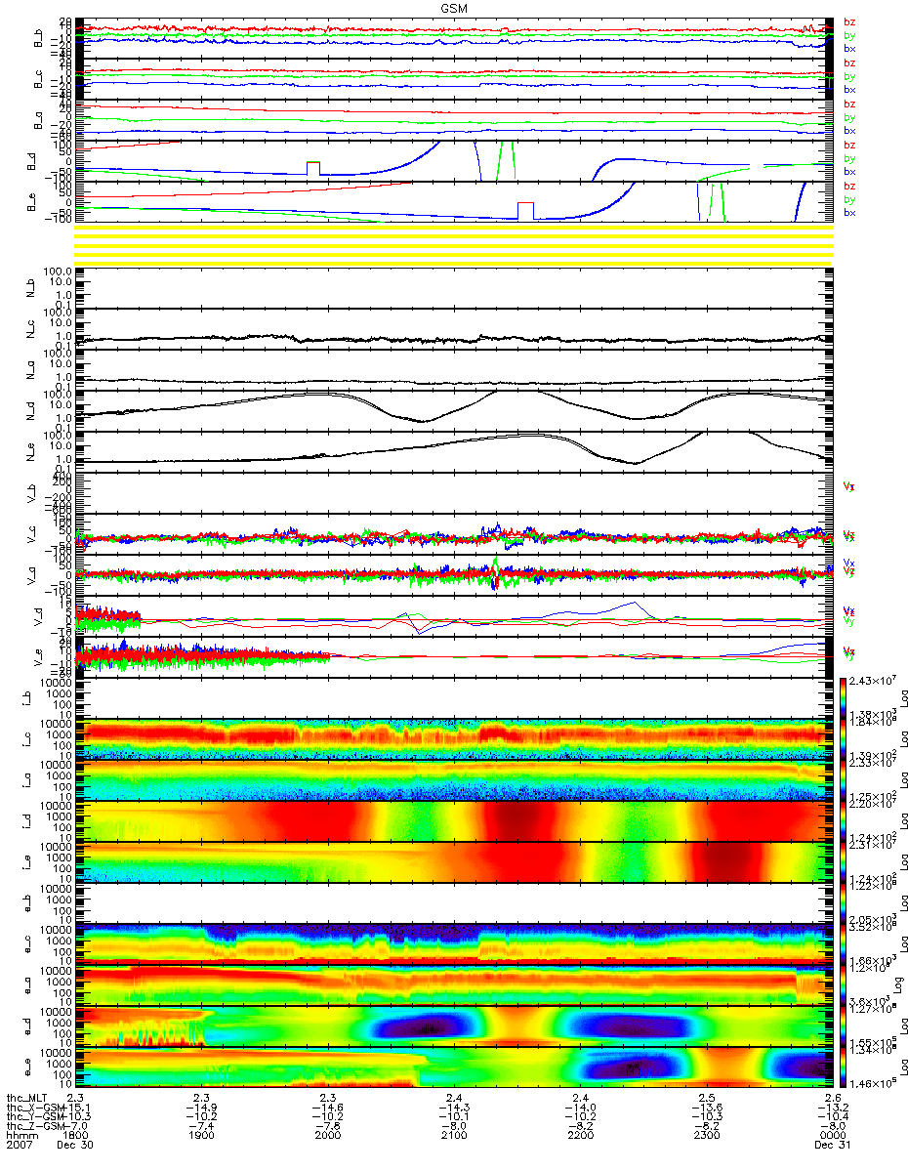Click the colorbar minimum value 1.46×10^5

[874, 1084]
